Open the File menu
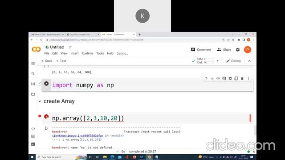Screen dimensions: 285x160 (47, 53)
